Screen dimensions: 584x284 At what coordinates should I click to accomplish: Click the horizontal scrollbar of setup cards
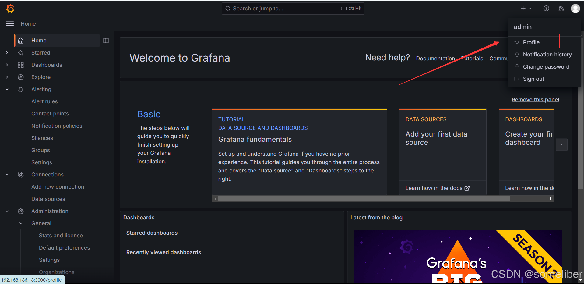tap(364, 199)
